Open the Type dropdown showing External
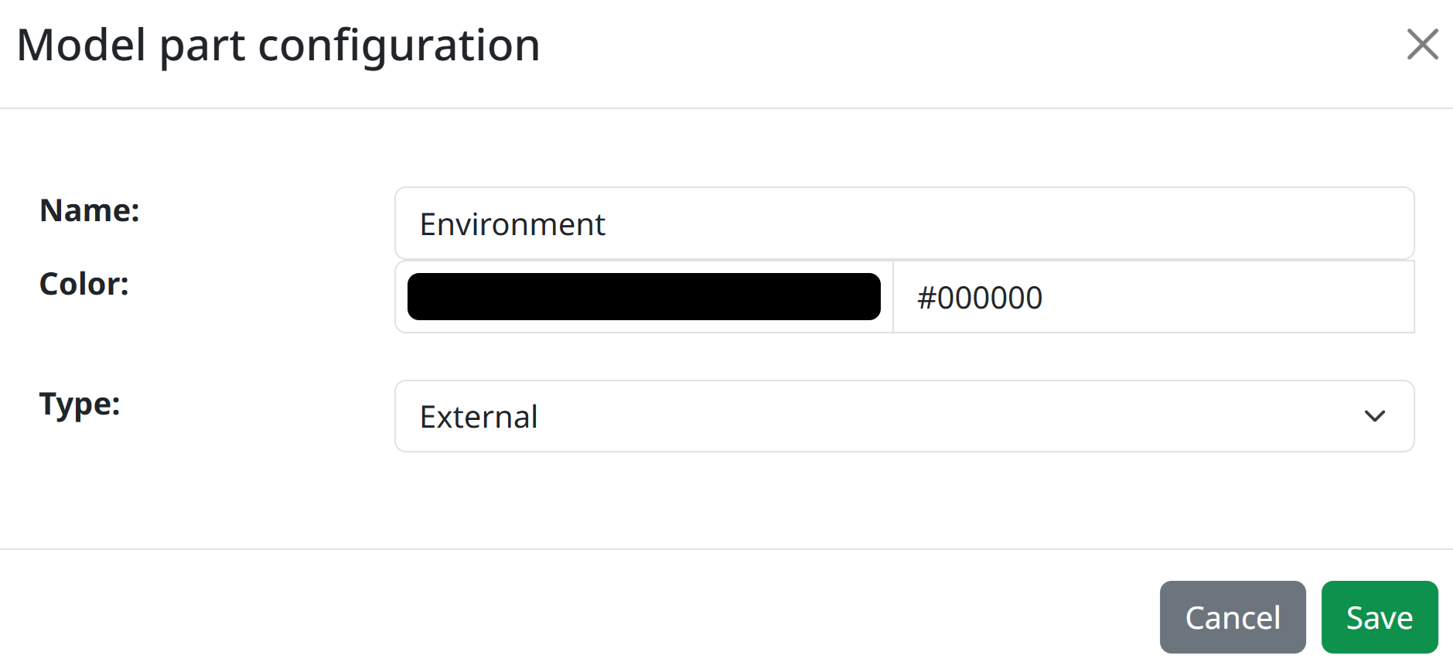The image size is (1453, 669). pos(904,416)
